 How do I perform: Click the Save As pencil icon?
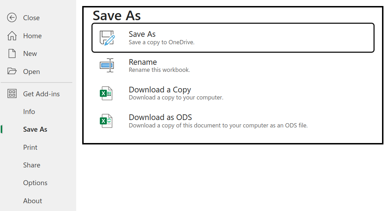(107, 37)
